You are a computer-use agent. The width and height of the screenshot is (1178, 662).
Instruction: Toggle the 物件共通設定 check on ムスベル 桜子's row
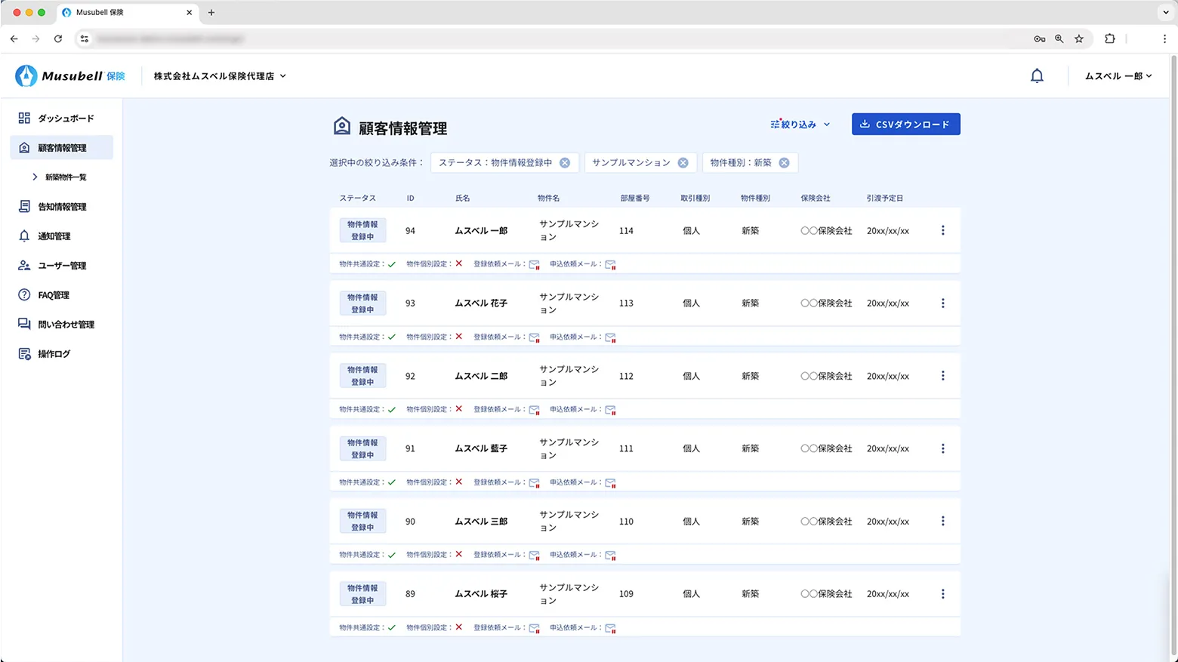point(393,627)
